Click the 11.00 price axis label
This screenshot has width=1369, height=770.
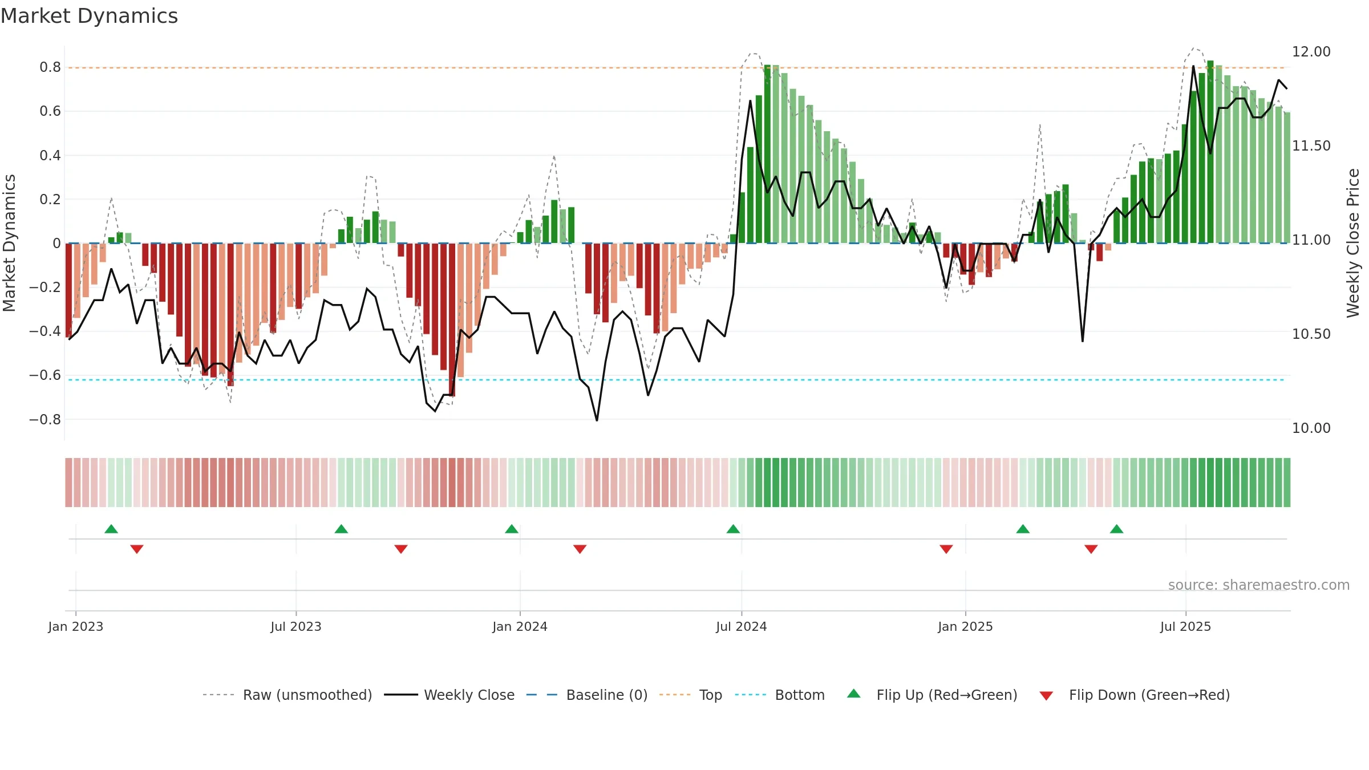click(1311, 240)
